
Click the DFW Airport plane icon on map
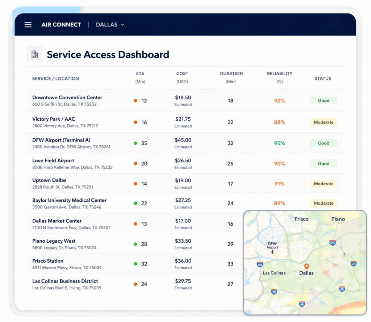[272, 252]
